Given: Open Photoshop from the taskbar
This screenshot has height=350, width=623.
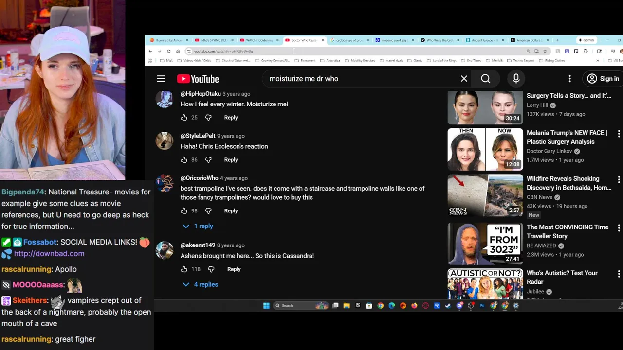Looking at the screenshot, I should 482,306.
